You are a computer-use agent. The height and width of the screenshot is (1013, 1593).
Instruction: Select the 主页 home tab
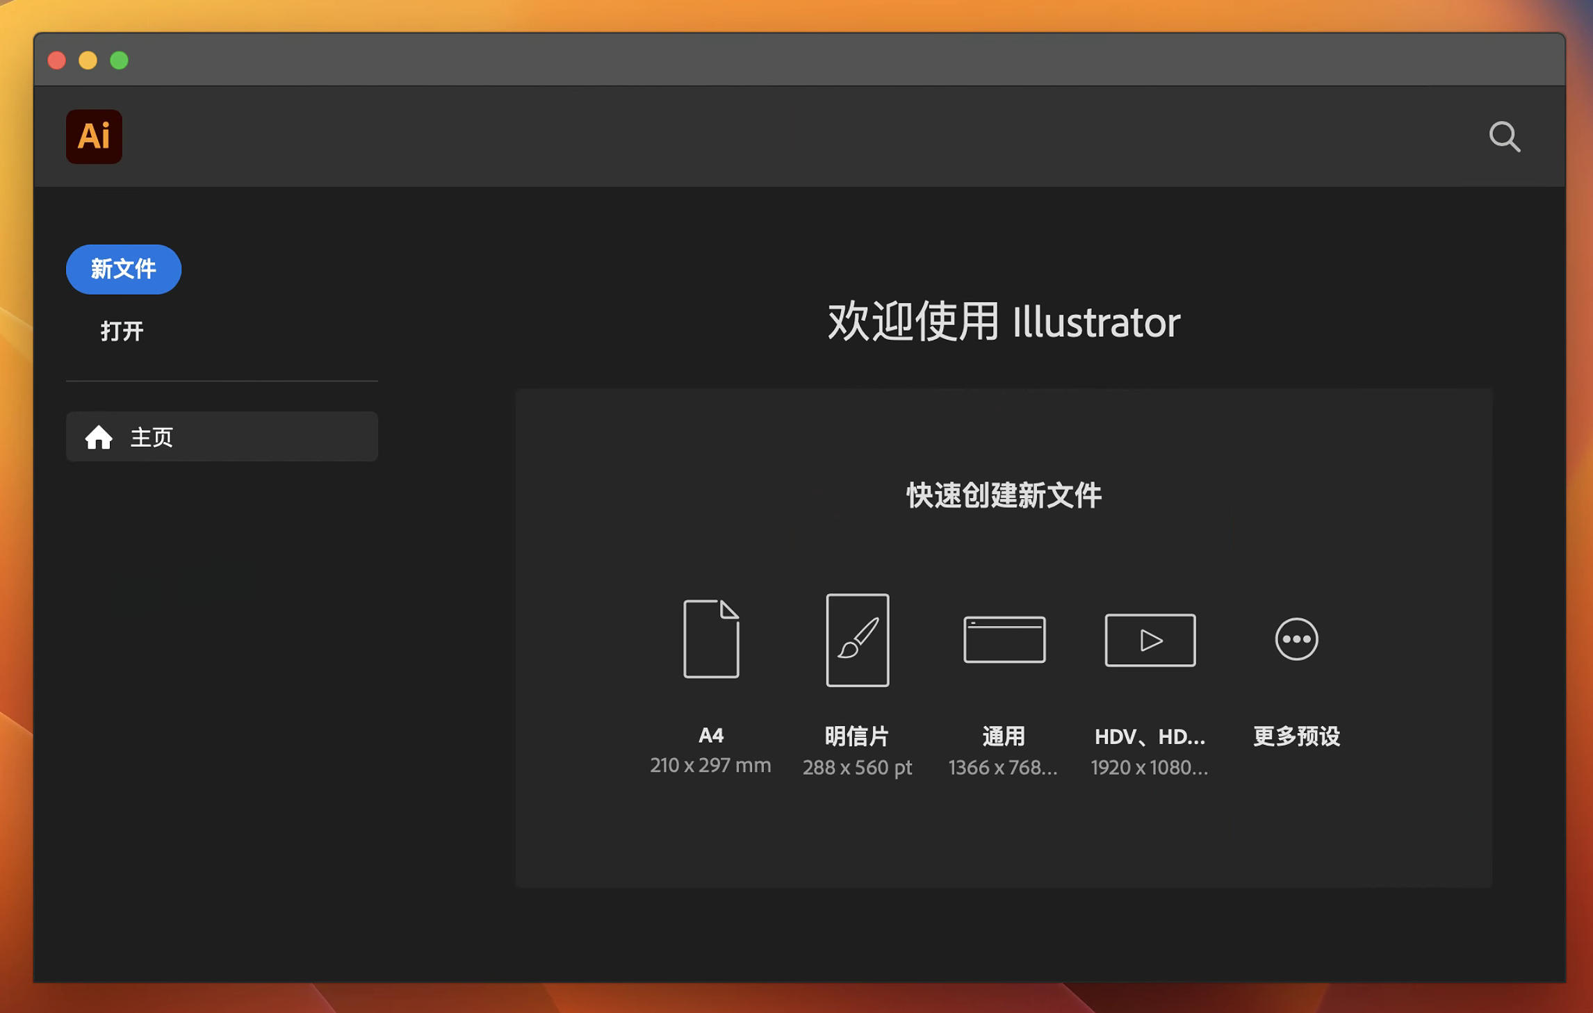tap(222, 436)
